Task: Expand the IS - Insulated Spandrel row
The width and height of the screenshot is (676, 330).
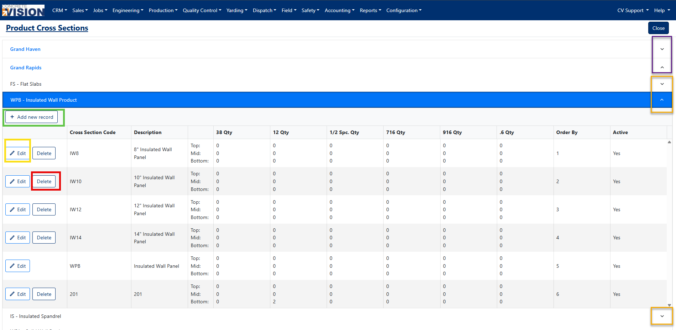Action: pos(662,316)
